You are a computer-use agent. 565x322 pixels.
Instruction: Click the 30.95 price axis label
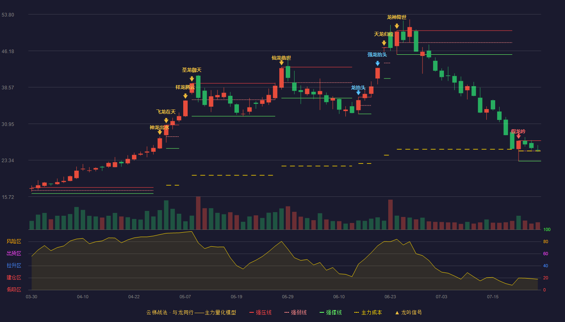(8, 124)
